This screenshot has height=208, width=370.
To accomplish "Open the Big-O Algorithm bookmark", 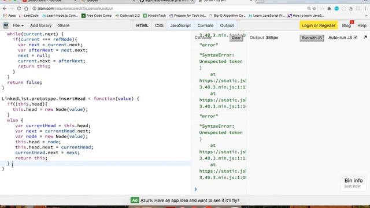I will 227,16.
